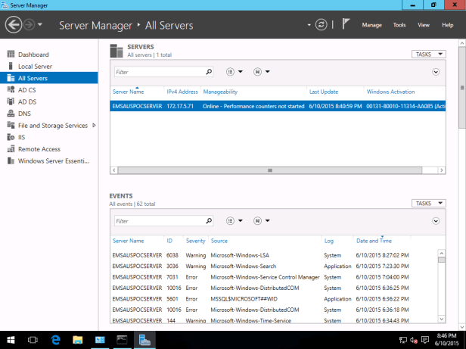This screenshot has height=349, width=466.
Task: Open the Dashboard page
Action: 33,55
